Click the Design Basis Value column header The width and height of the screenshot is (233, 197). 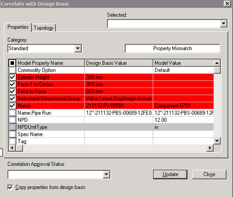coord(118,63)
